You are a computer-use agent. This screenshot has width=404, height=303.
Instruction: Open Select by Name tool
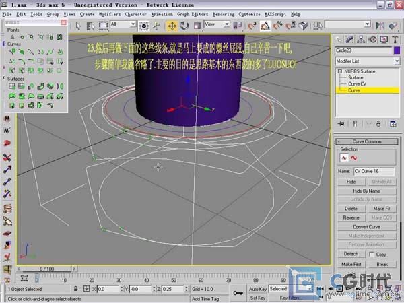[90, 26]
